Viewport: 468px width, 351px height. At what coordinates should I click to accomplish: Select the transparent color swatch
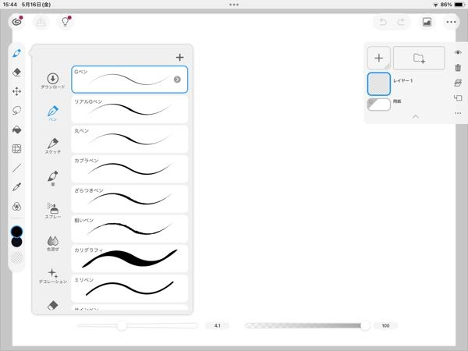click(17, 257)
